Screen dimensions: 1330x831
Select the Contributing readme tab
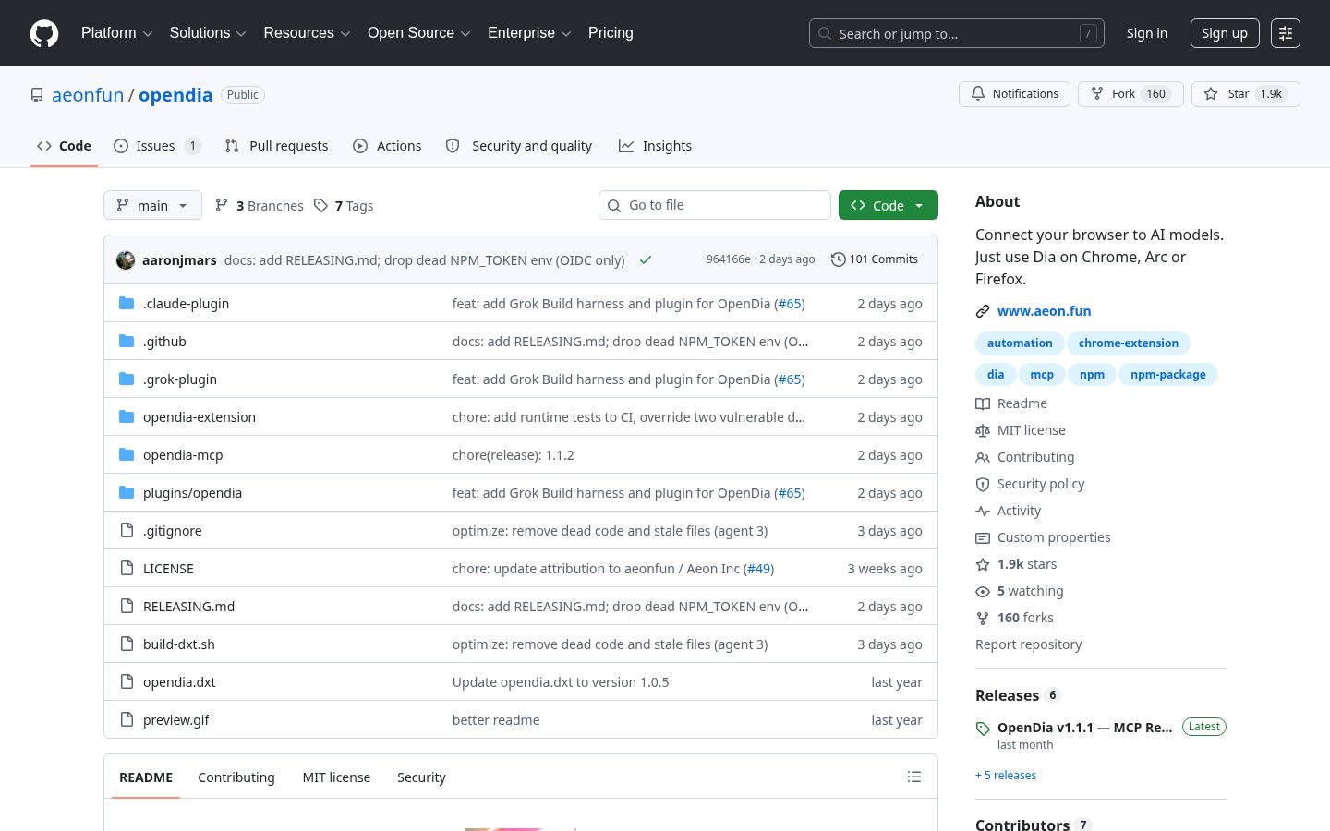coord(236,777)
